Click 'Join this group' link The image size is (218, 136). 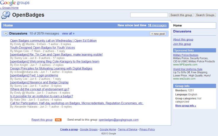tap(182, 44)
